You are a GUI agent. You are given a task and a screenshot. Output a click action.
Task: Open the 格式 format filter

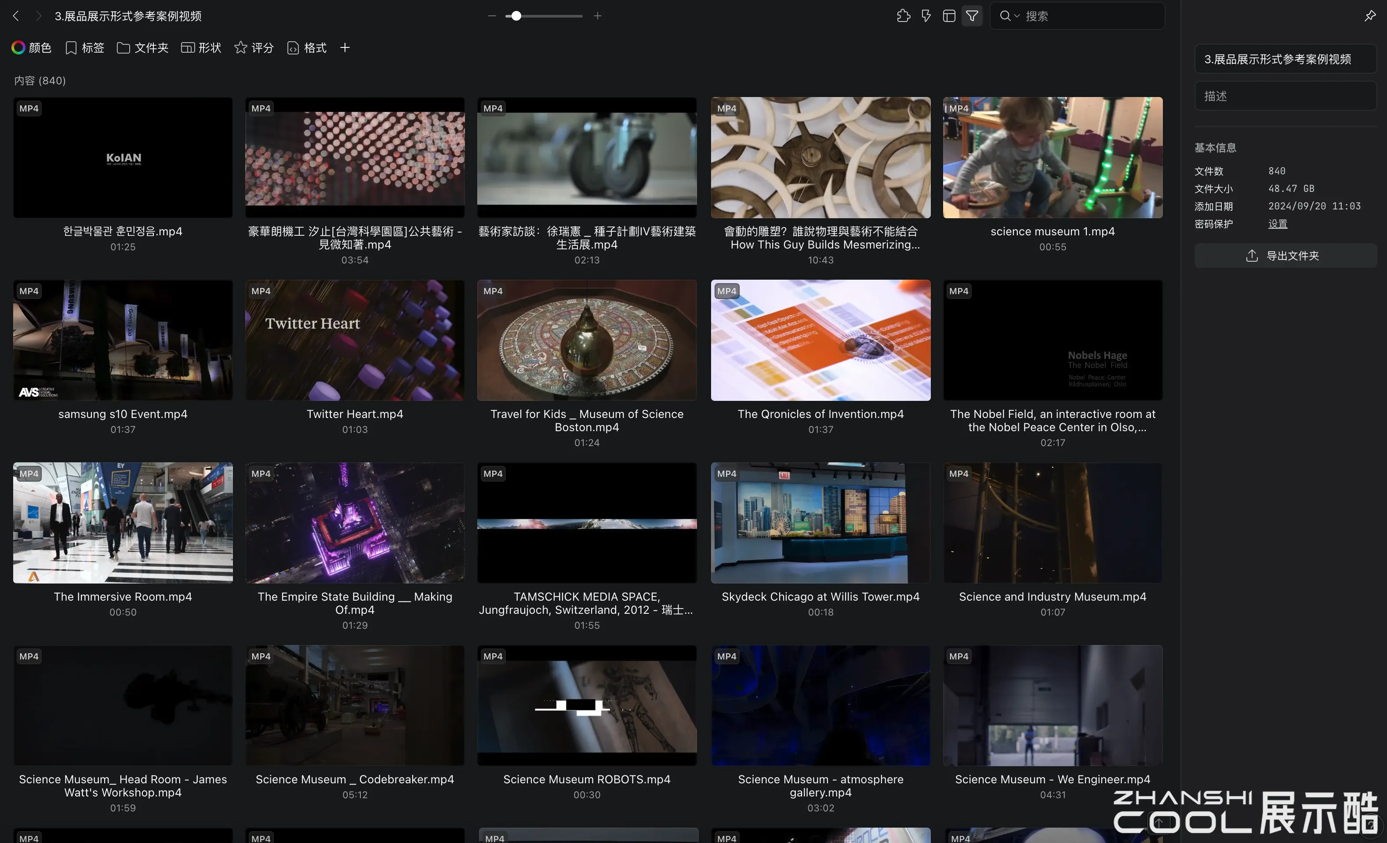pyautogui.click(x=307, y=48)
